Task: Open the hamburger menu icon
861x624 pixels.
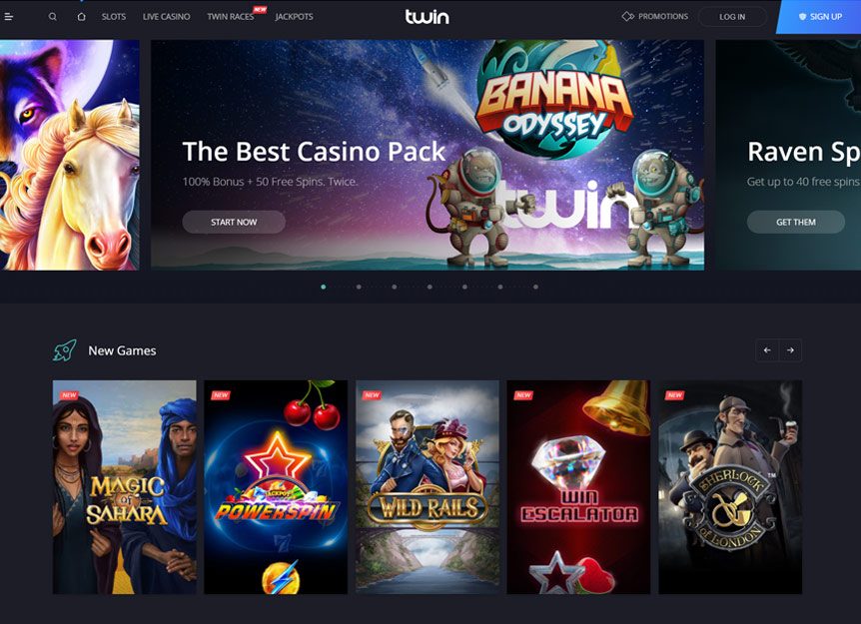Action: tap(8, 17)
